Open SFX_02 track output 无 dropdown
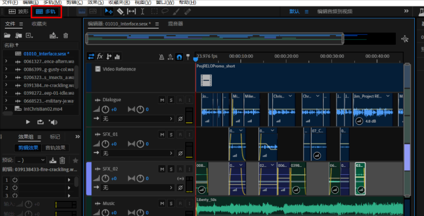Screen dimensions: 424x216 click(x=138, y=188)
